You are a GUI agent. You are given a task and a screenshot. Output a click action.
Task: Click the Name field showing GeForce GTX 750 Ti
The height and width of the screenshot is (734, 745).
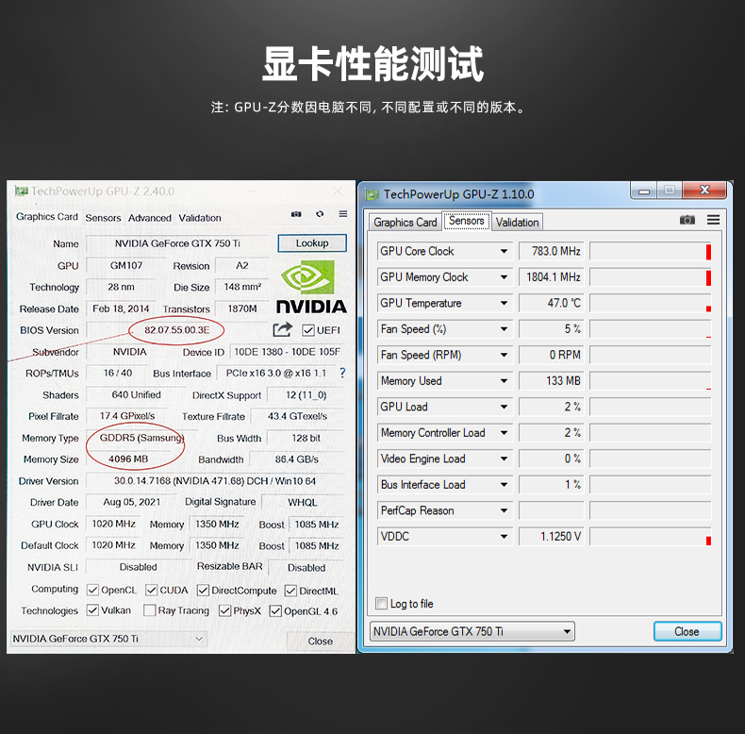tap(177, 243)
